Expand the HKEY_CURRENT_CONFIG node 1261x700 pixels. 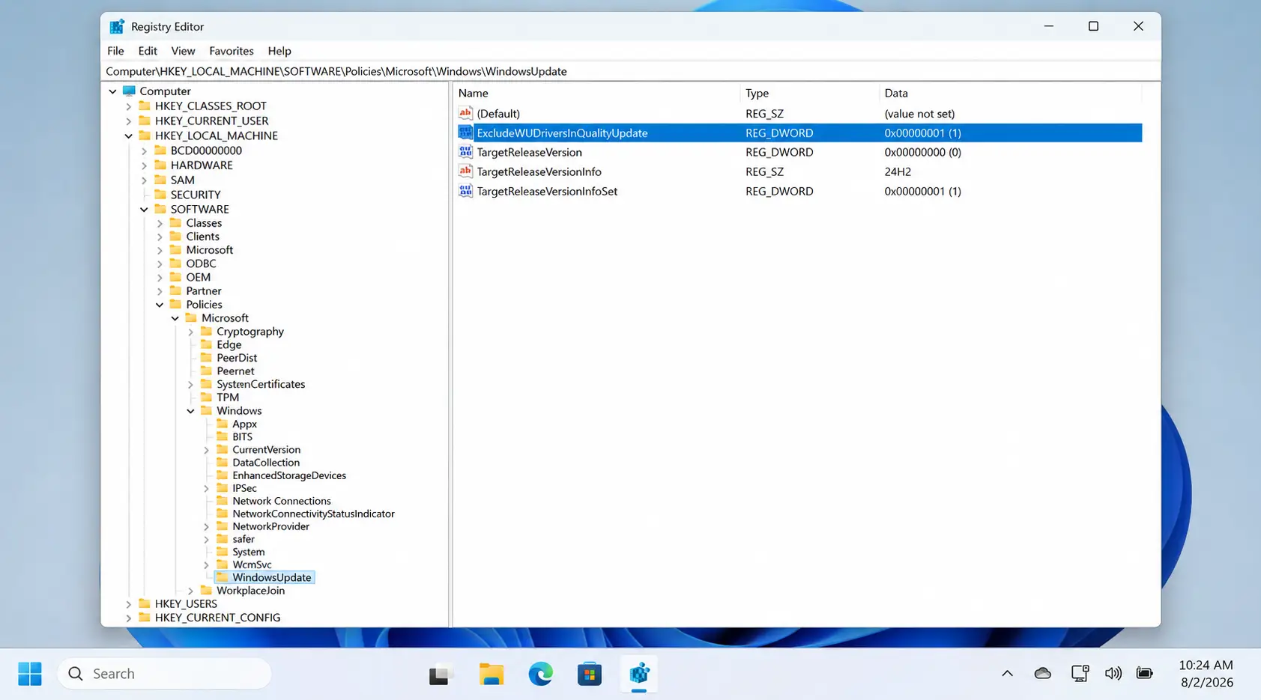(129, 618)
